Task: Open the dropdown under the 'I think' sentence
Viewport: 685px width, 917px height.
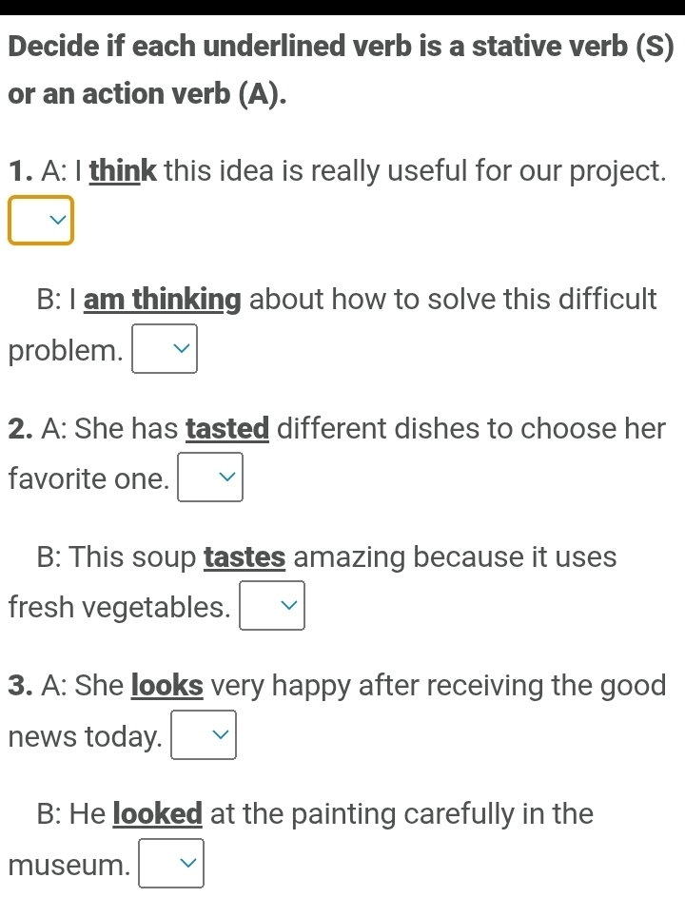Action: (41, 221)
